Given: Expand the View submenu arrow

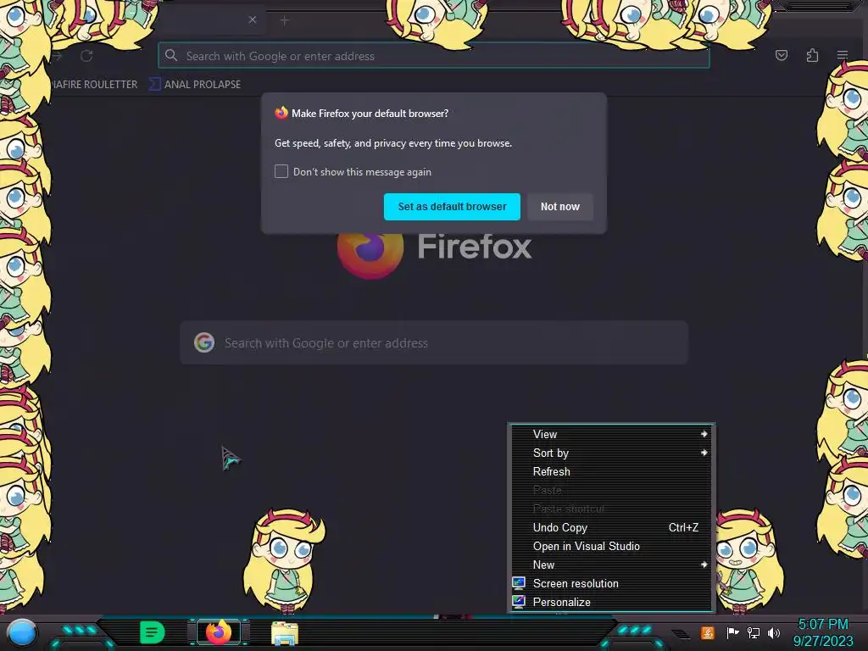Looking at the screenshot, I should (x=704, y=434).
